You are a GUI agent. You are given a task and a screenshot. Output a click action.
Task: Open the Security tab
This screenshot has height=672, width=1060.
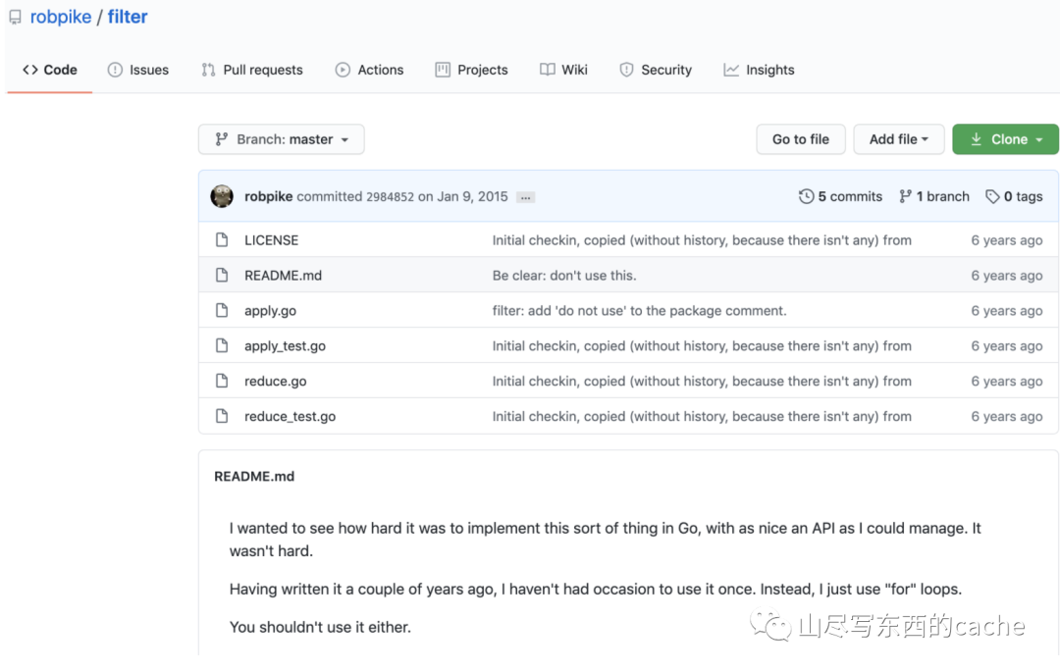pyautogui.click(x=656, y=70)
